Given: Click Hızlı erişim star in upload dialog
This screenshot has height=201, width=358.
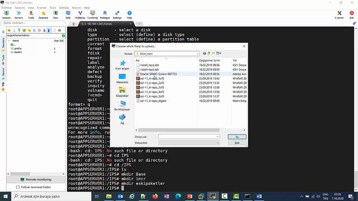Looking at the screenshot, I should click(x=123, y=65).
